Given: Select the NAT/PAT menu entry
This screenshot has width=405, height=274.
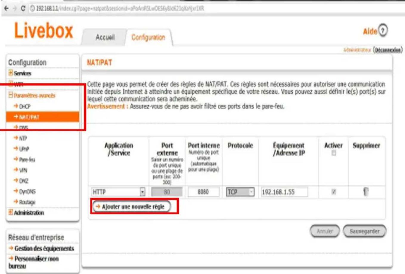Looking at the screenshot, I should click(x=43, y=117).
